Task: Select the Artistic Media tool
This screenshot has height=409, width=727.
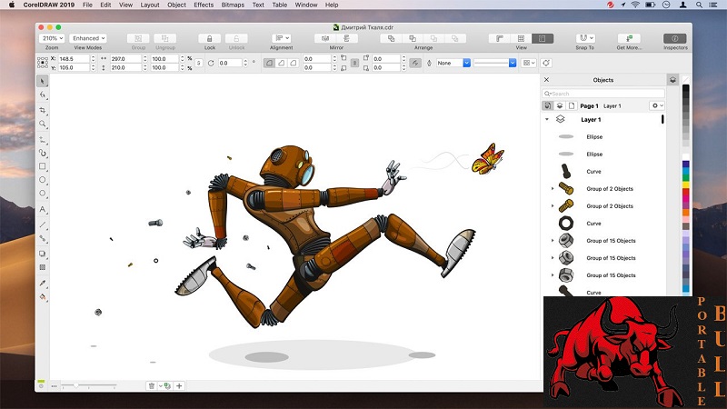Action: (42, 153)
